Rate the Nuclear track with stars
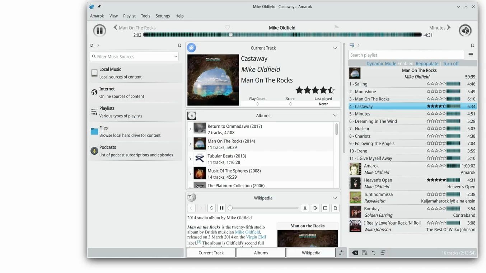 coord(436,128)
